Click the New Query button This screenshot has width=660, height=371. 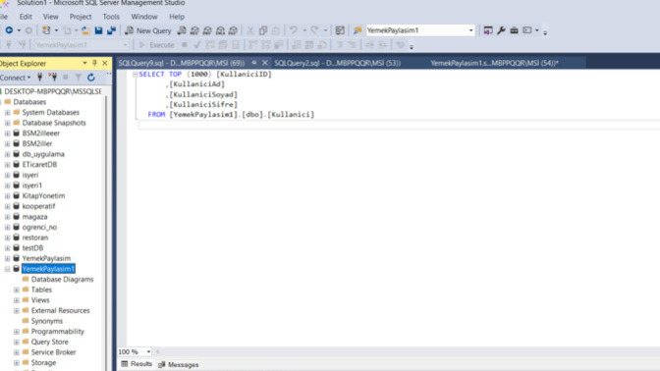pyautogui.click(x=148, y=30)
